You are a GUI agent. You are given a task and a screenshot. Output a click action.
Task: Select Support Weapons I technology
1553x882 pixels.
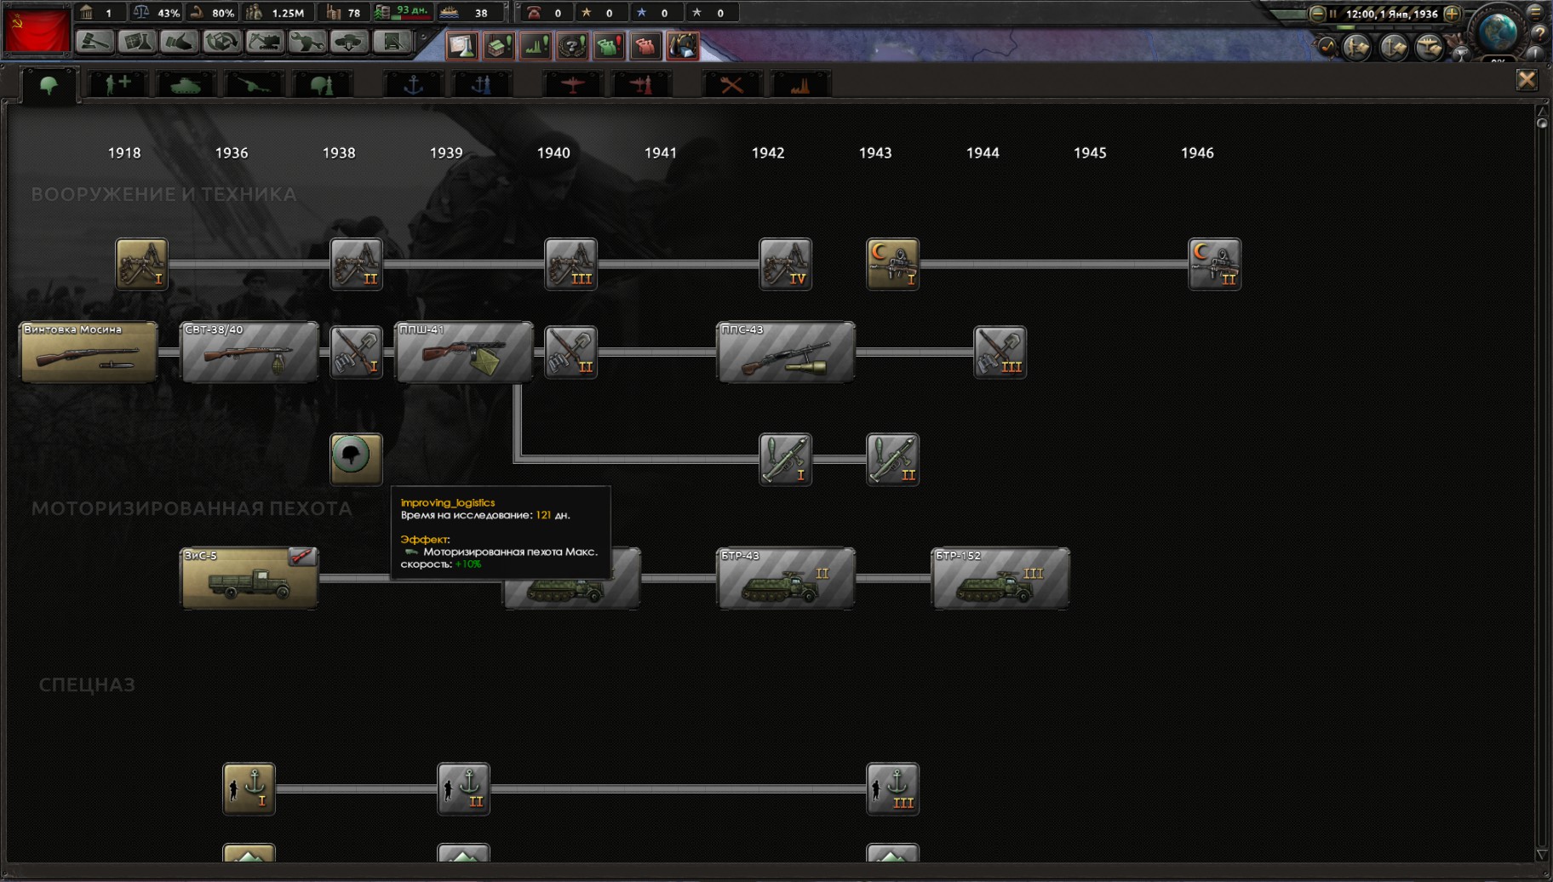(x=142, y=264)
